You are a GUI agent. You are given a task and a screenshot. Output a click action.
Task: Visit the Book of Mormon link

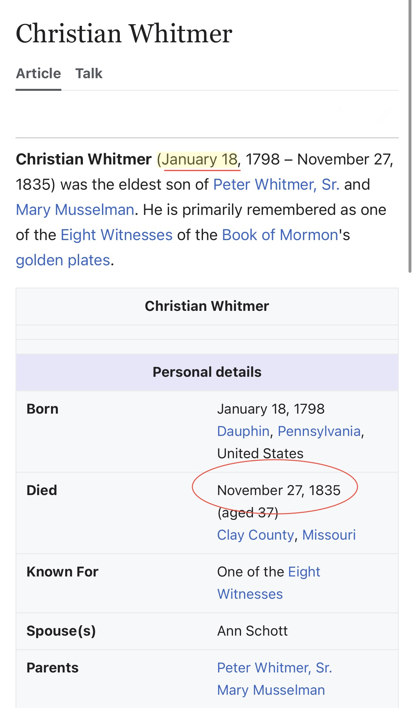click(x=280, y=235)
